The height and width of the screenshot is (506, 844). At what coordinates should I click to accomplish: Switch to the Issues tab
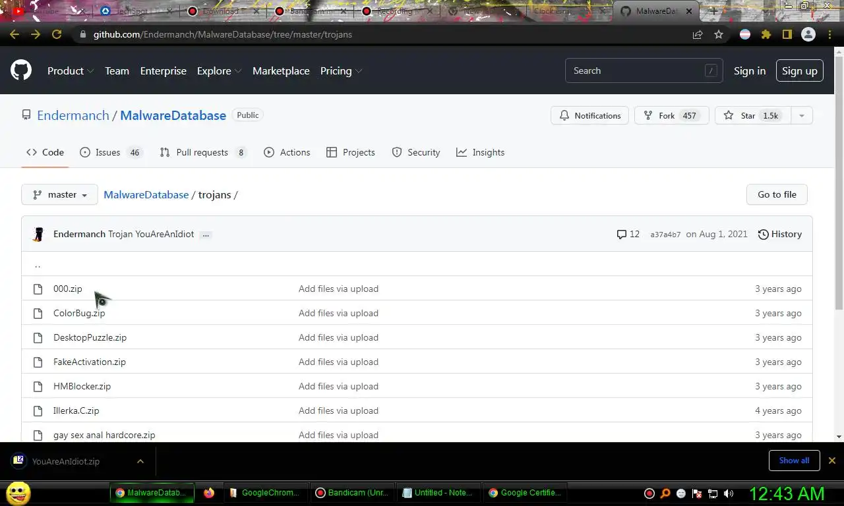(111, 152)
